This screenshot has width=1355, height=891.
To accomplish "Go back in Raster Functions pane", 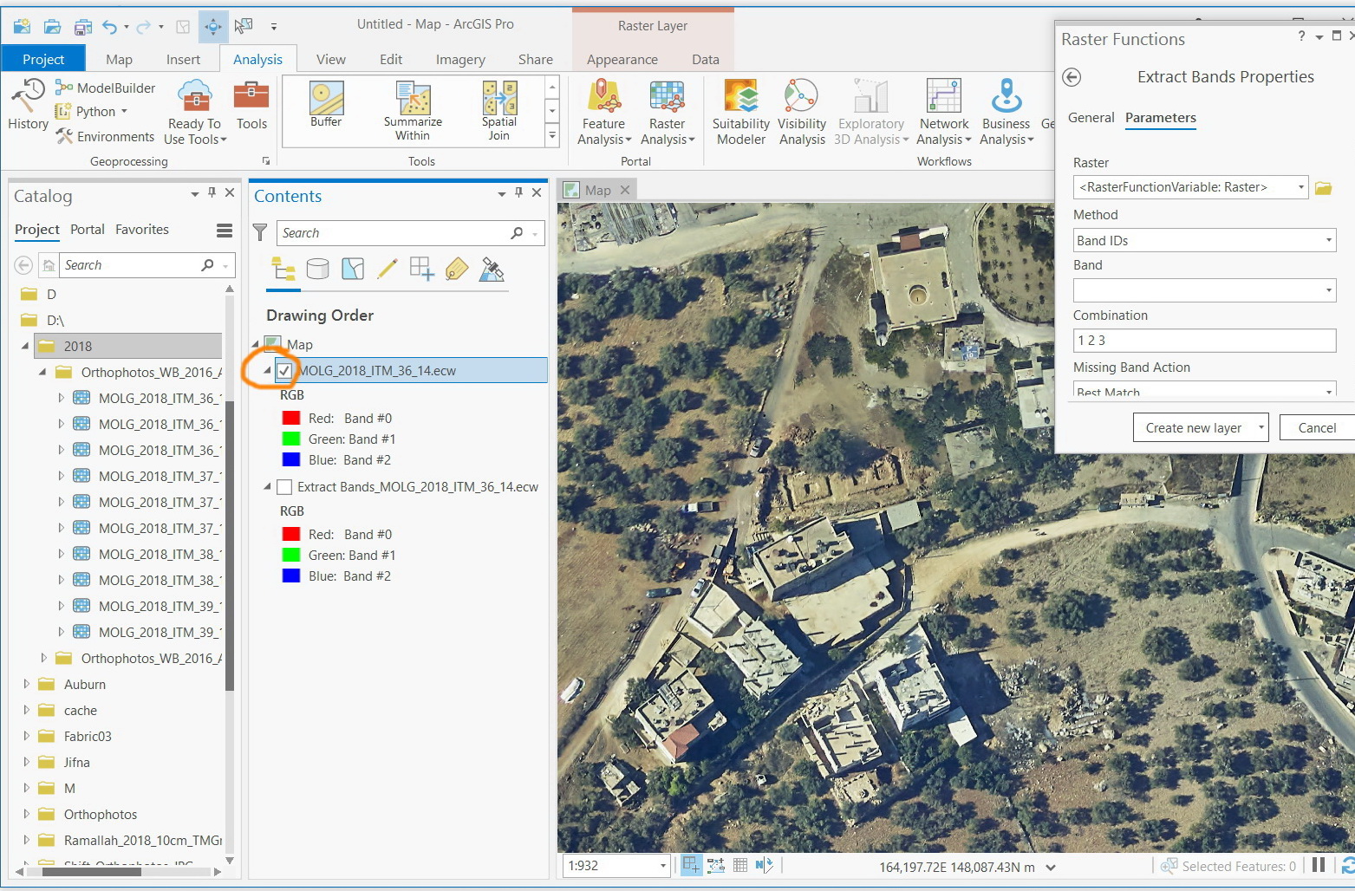I will [1072, 77].
